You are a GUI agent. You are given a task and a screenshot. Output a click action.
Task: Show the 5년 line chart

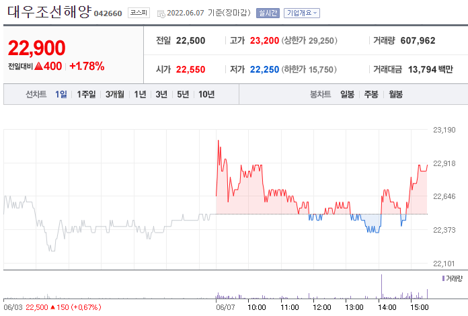click(x=183, y=94)
